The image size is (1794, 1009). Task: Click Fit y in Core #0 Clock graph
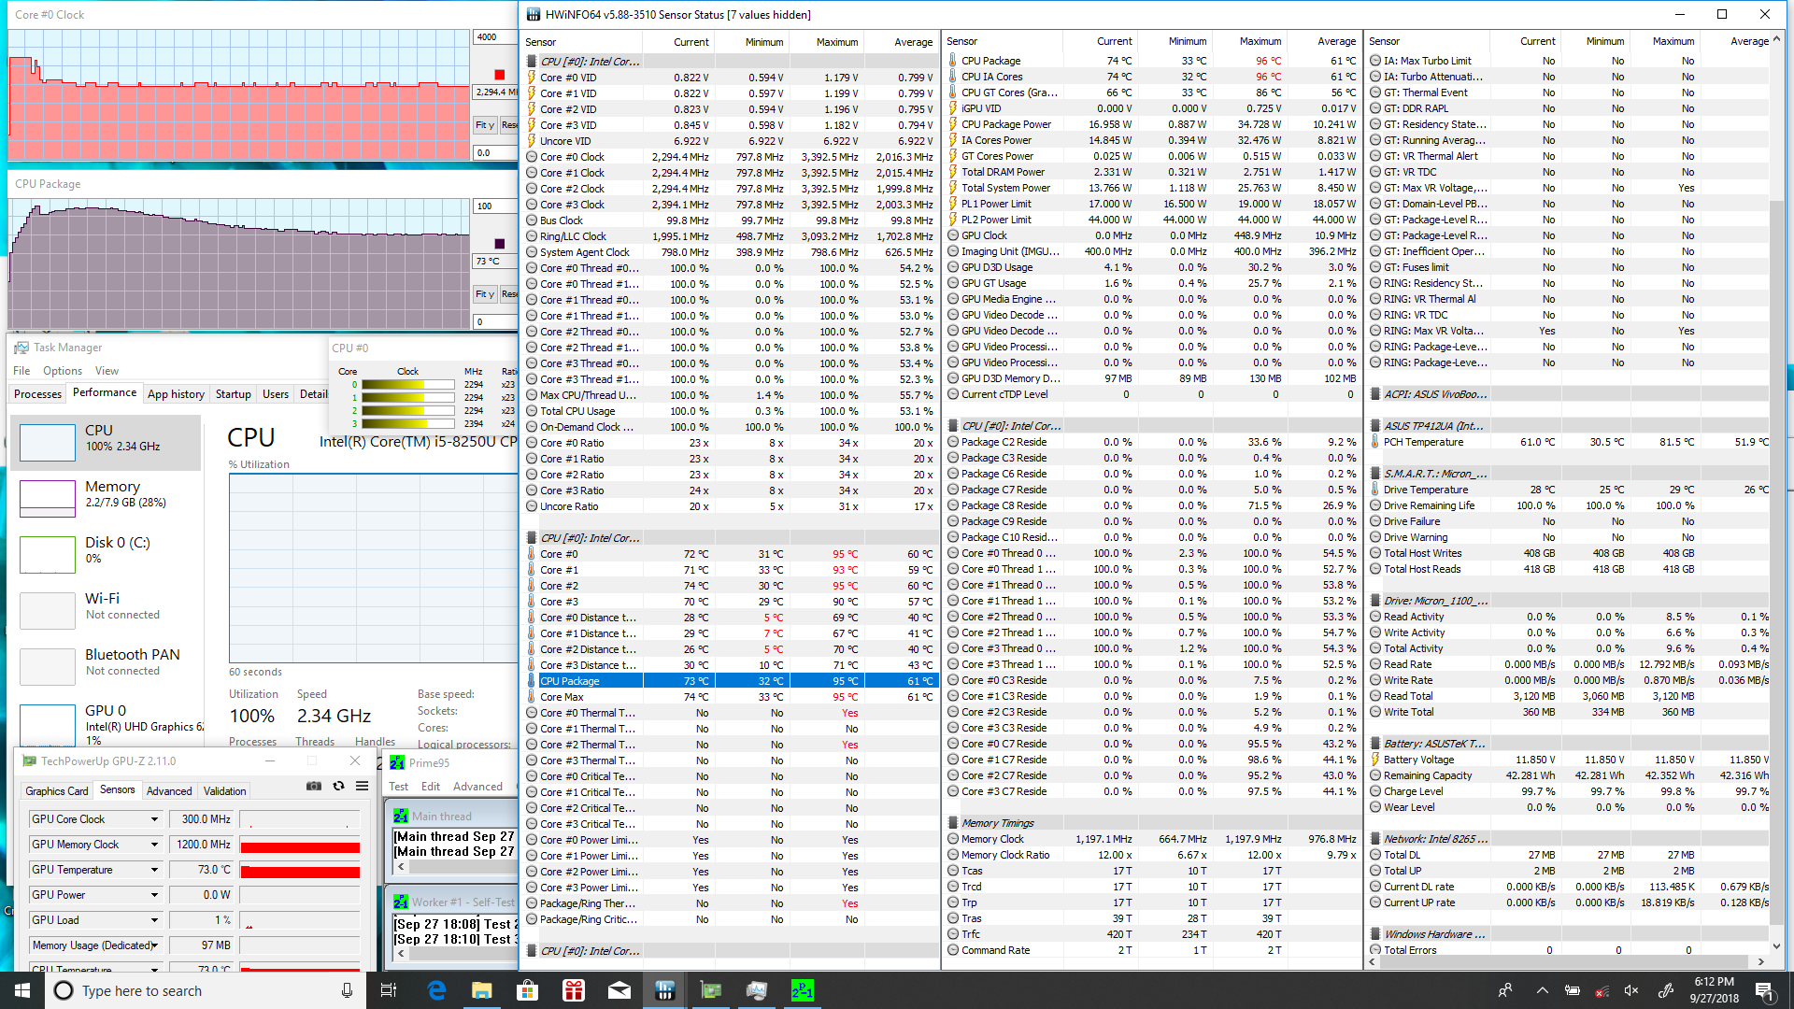click(x=484, y=125)
